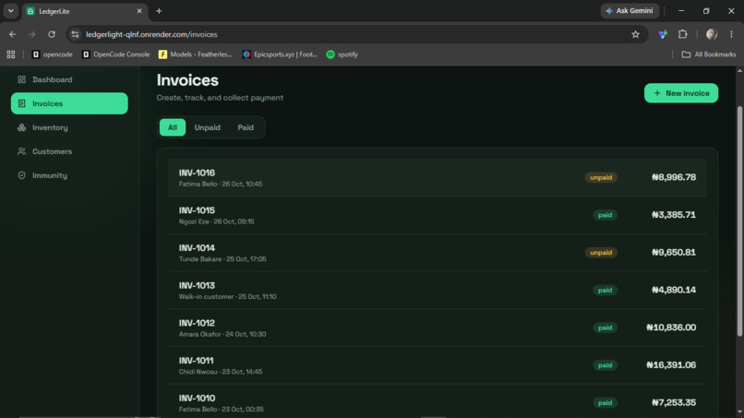
Task: Open invoice INV-1011
Action: pyautogui.click(x=437, y=364)
